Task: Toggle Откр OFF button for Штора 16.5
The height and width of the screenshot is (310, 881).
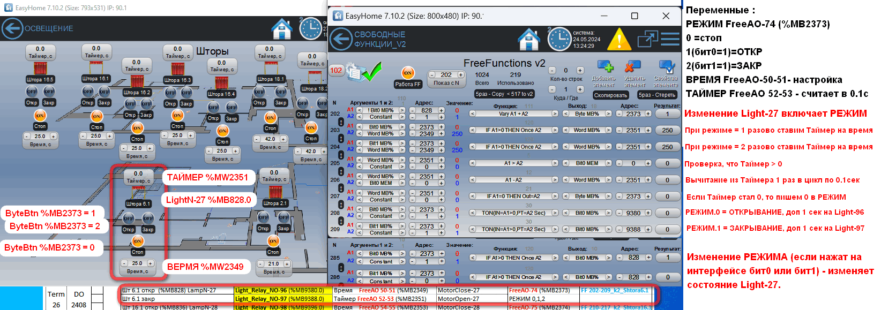Action: click(x=32, y=92)
